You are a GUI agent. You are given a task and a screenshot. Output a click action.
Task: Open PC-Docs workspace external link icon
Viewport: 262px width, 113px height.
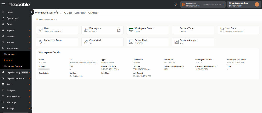119,30
